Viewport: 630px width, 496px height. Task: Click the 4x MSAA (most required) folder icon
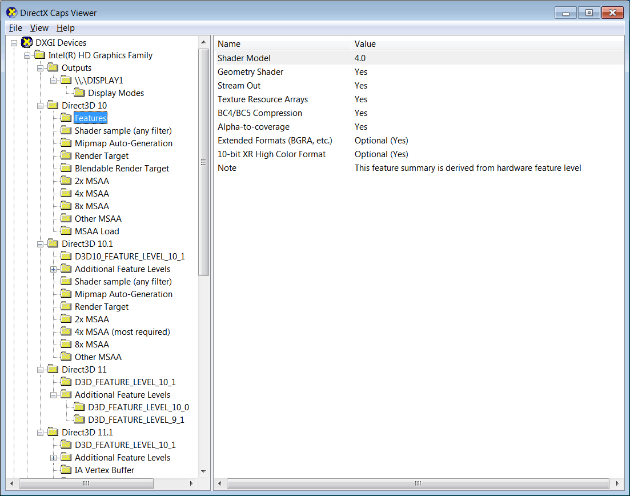coord(66,331)
